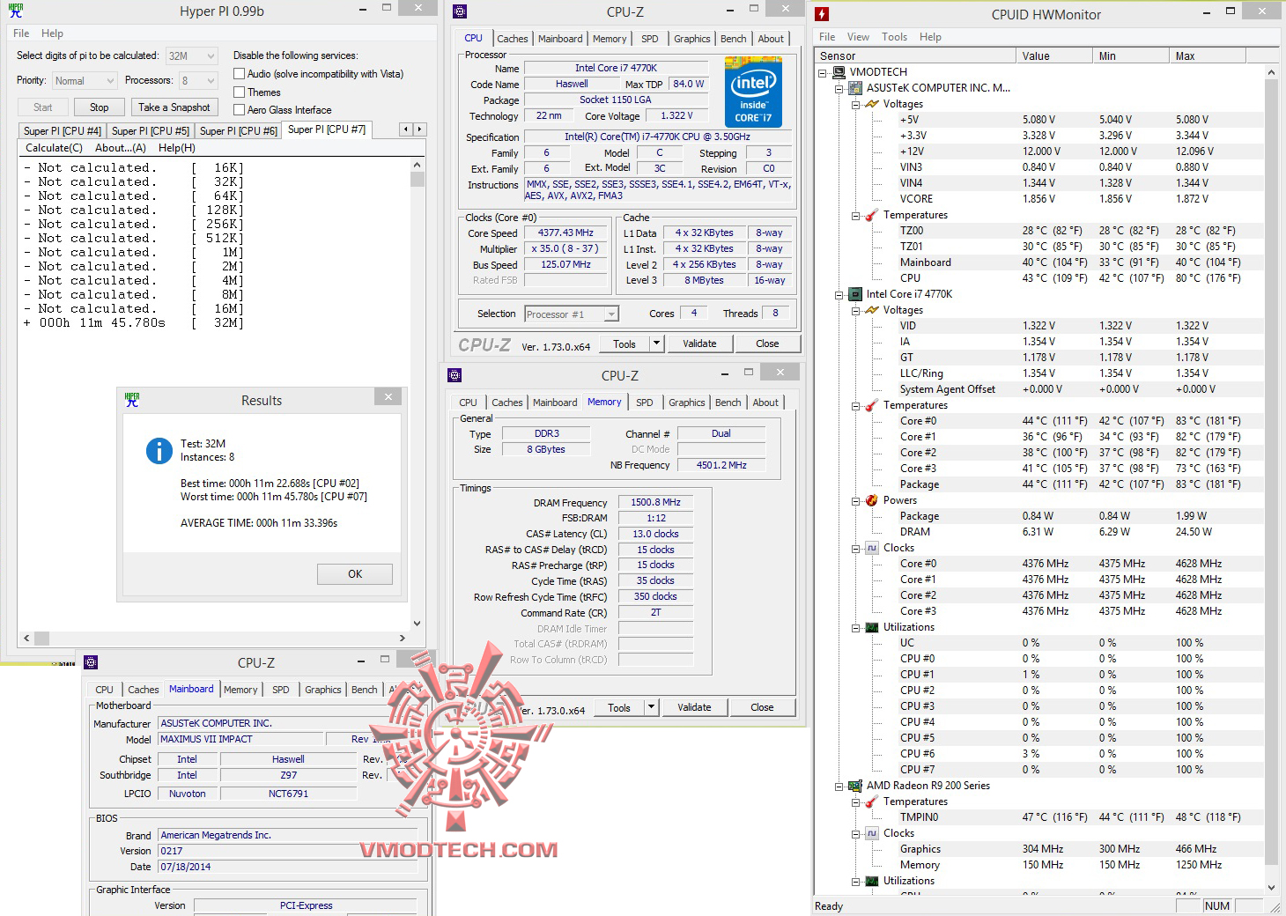Click the Hyper PI results vertical scrollbar
Image resolution: width=1286 pixels, height=916 pixels.
[417, 394]
